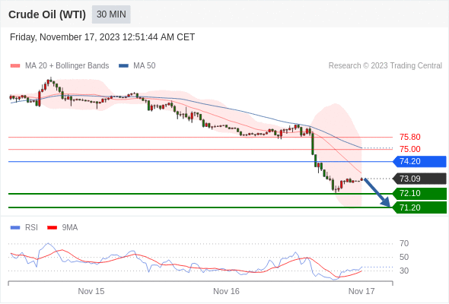Select the 30 MIN timeframe button
Viewport: 449px width, 304px height.
point(111,14)
